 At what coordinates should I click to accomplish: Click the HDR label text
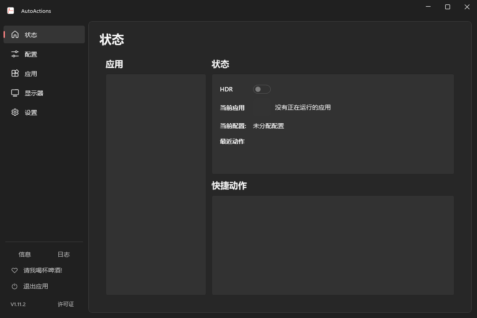coord(226,89)
